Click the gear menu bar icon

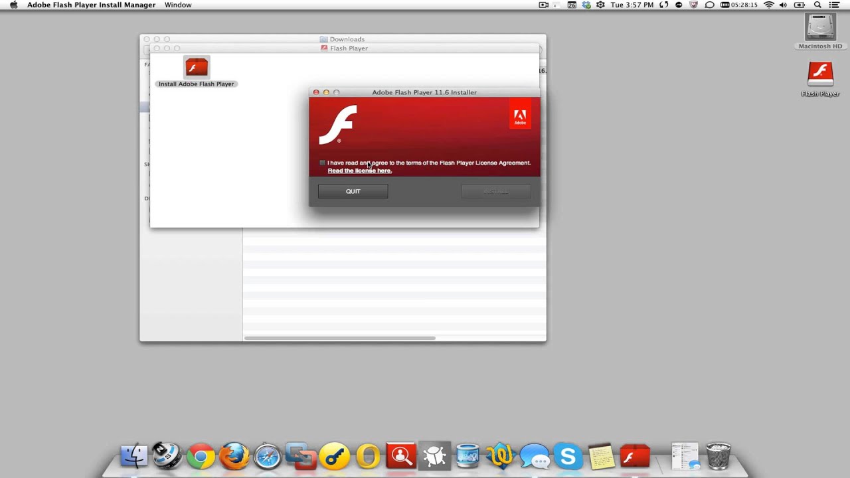point(601,5)
